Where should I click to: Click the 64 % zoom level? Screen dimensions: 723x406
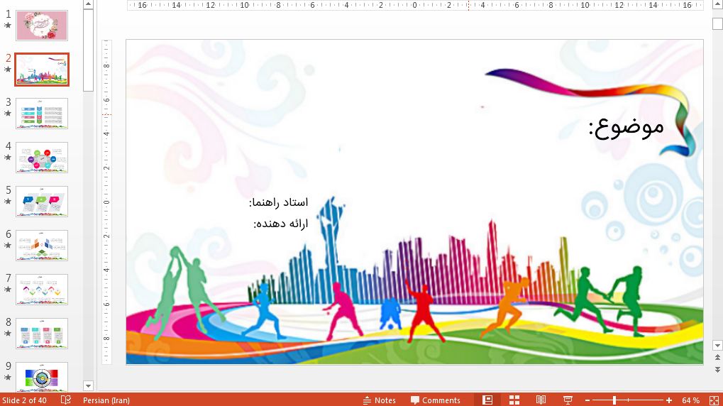tap(690, 400)
